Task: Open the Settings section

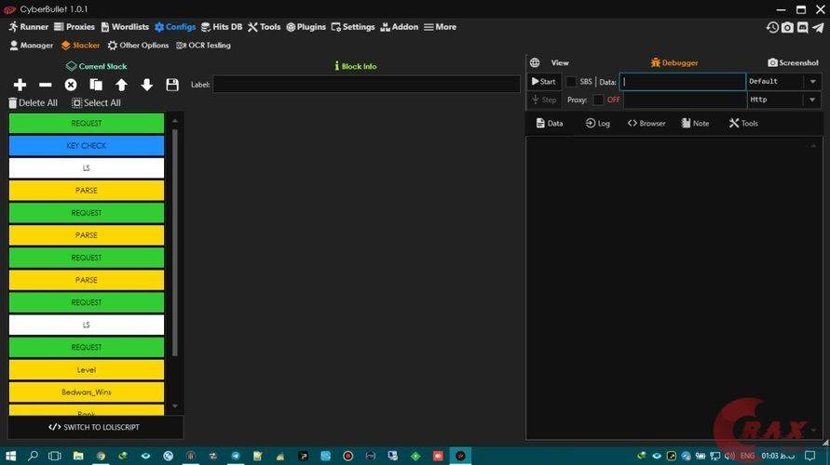Action: click(353, 27)
